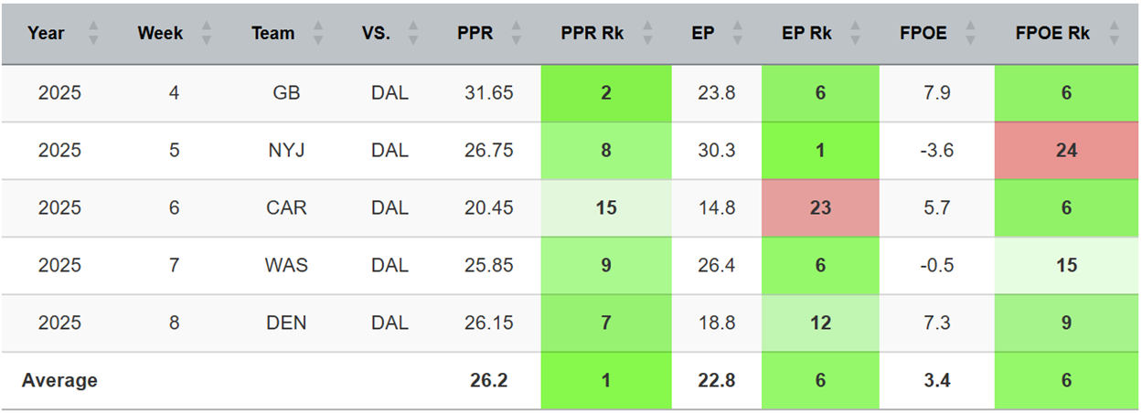Image resolution: width=1142 pixels, height=413 pixels.
Task: Click the Week column sort icon
Action: 206,34
